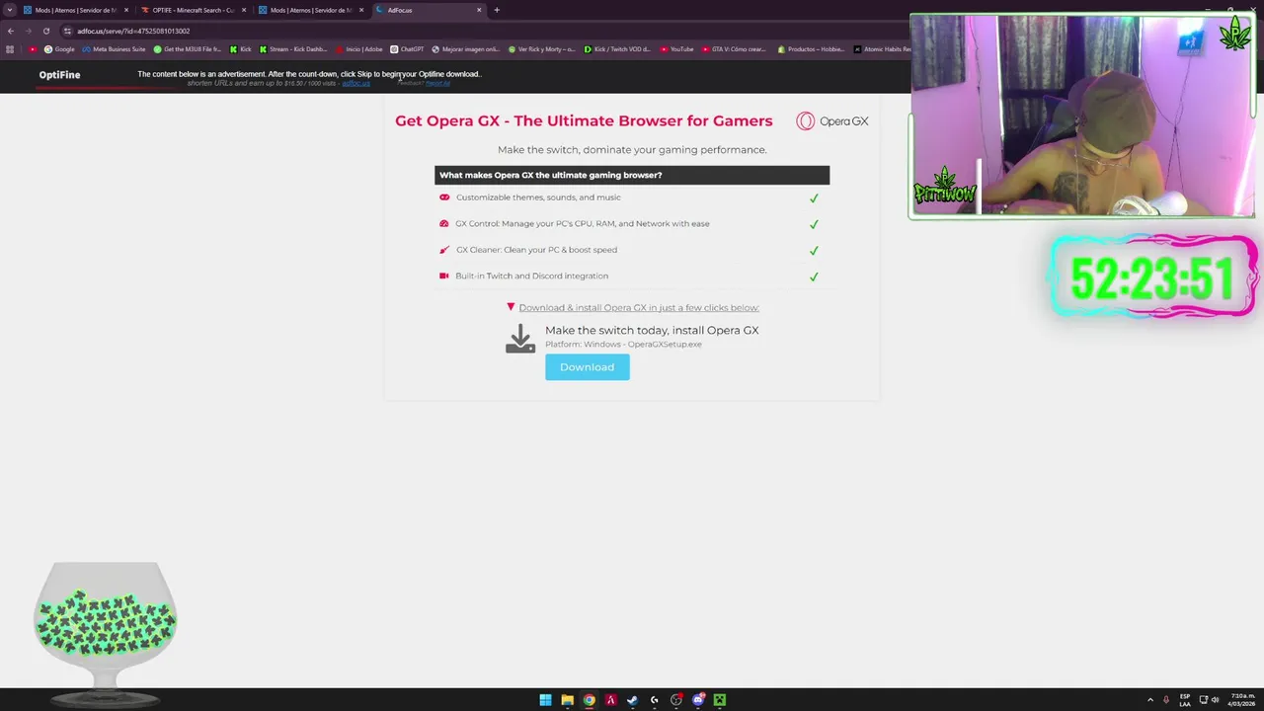Switch to the second Mods | Aternos tab
Screen dimensions: 1264x711
point(310,10)
